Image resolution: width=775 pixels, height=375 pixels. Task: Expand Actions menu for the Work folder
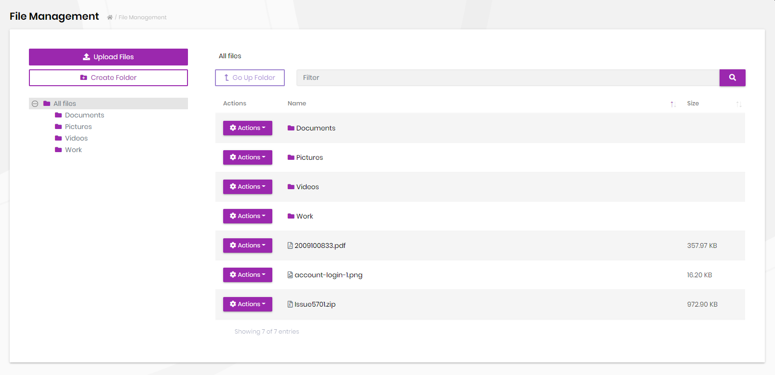point(247,216)
